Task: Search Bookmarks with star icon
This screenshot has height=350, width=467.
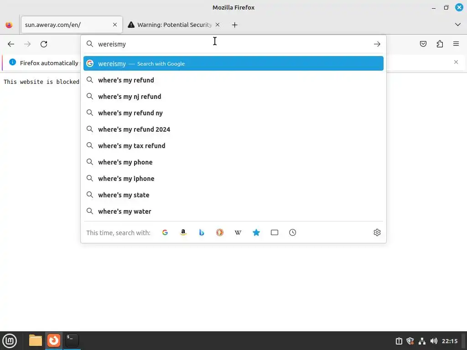Action: 256,232
